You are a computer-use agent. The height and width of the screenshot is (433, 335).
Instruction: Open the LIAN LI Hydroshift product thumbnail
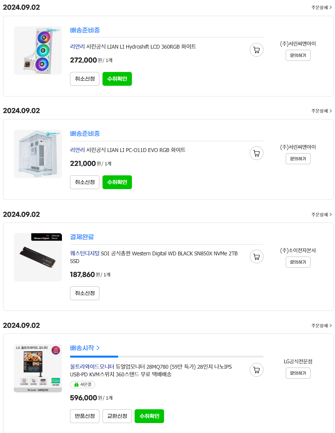pyautogui.click(x=38, y=51)
